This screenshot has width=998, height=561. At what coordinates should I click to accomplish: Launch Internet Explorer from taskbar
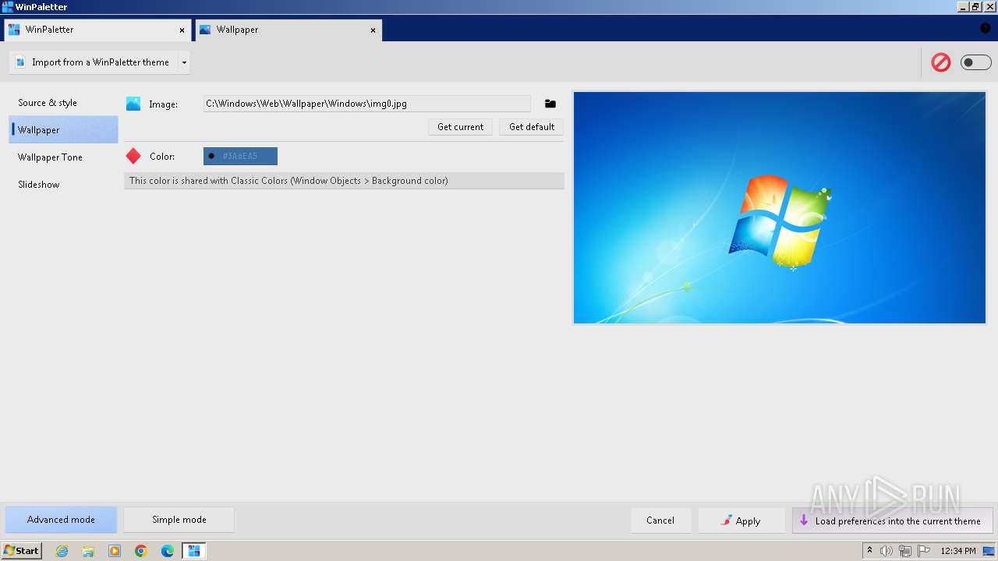pyautogui.click(x=62, y=551)
